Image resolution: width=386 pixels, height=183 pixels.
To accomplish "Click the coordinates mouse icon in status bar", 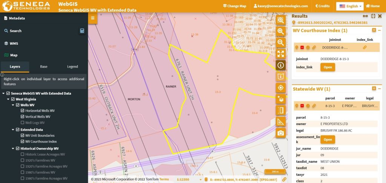I will 206,180.
